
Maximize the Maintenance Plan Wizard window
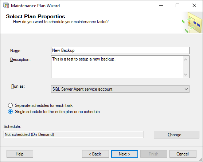[x=177, y=5]
